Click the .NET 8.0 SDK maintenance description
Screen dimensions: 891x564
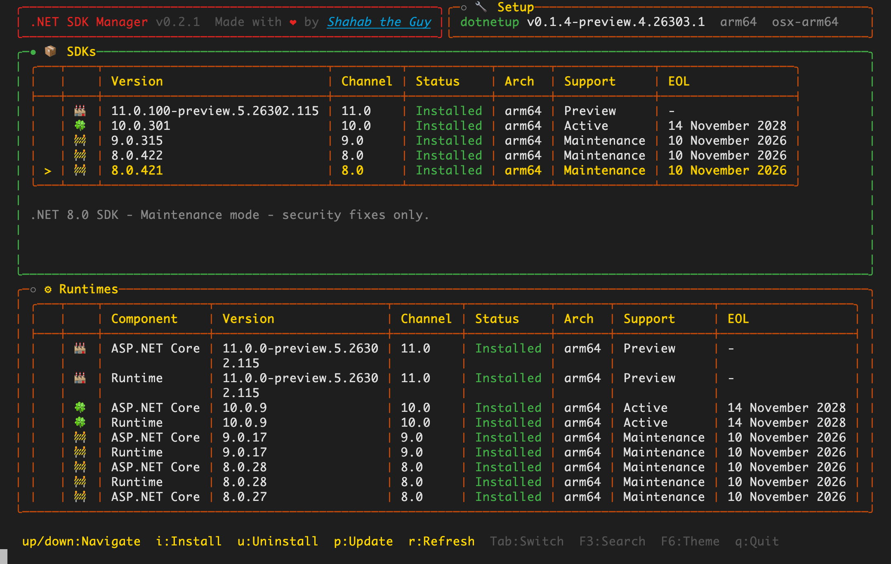(x=230, y=215)
